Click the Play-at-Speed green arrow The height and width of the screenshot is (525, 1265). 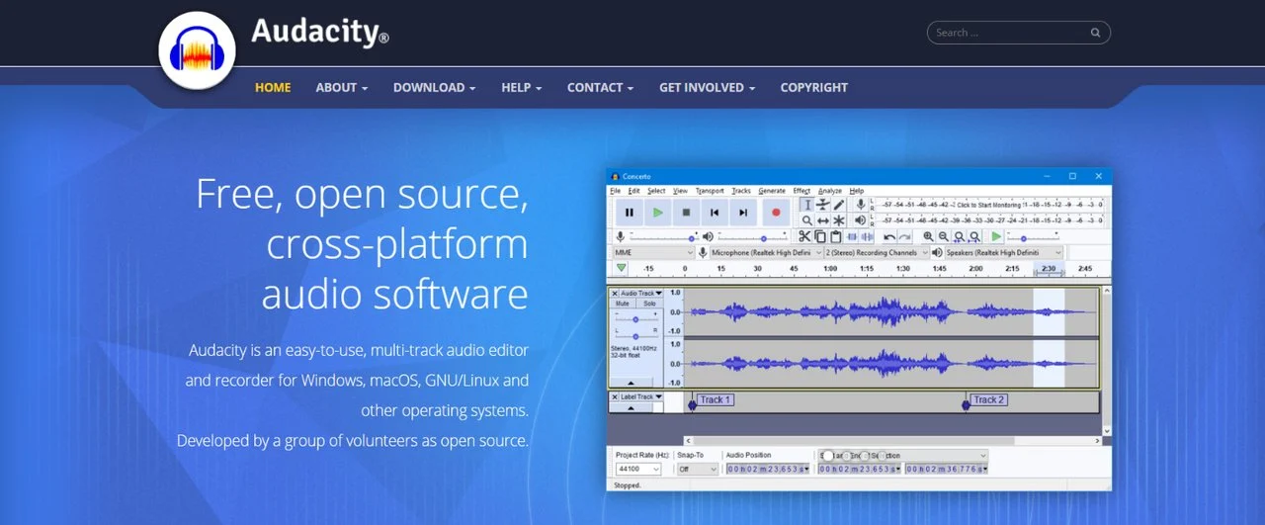point(996,236)
